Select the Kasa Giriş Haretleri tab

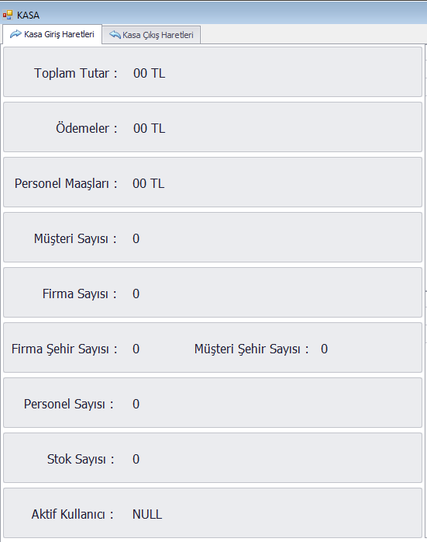[53, 34]
